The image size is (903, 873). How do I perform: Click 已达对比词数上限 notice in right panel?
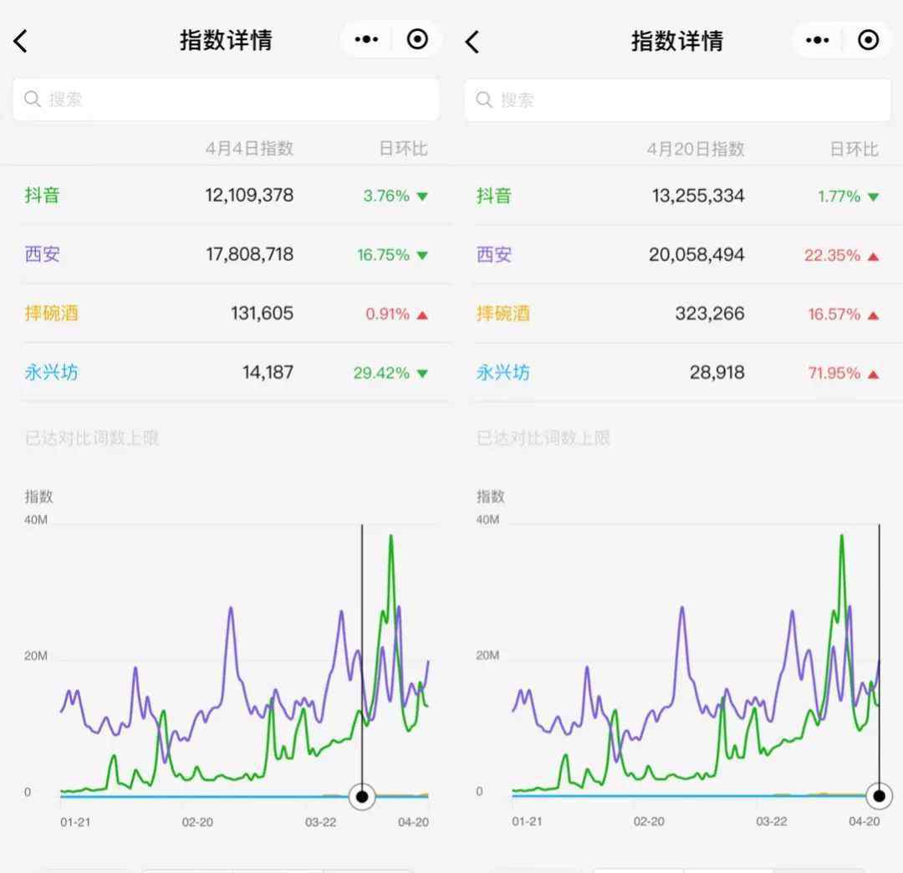pyautogui.click(x=543, y=438)
